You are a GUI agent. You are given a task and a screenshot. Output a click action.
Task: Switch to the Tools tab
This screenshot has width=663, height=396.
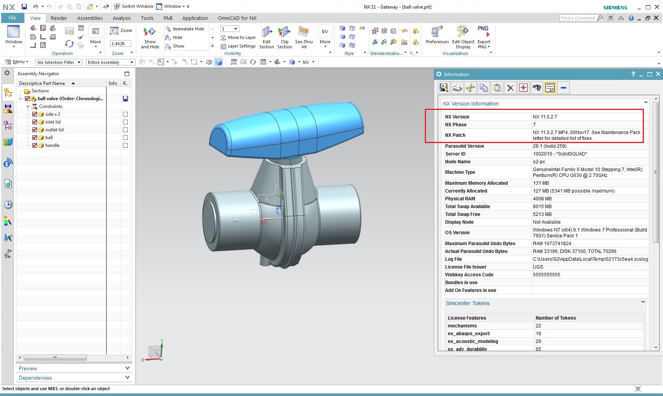[147, 18]
